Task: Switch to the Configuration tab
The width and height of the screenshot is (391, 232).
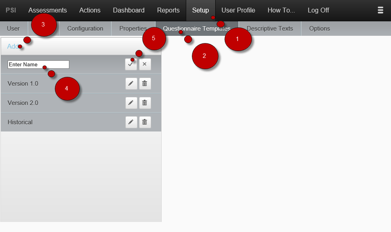Action: [x=85, y=29]
